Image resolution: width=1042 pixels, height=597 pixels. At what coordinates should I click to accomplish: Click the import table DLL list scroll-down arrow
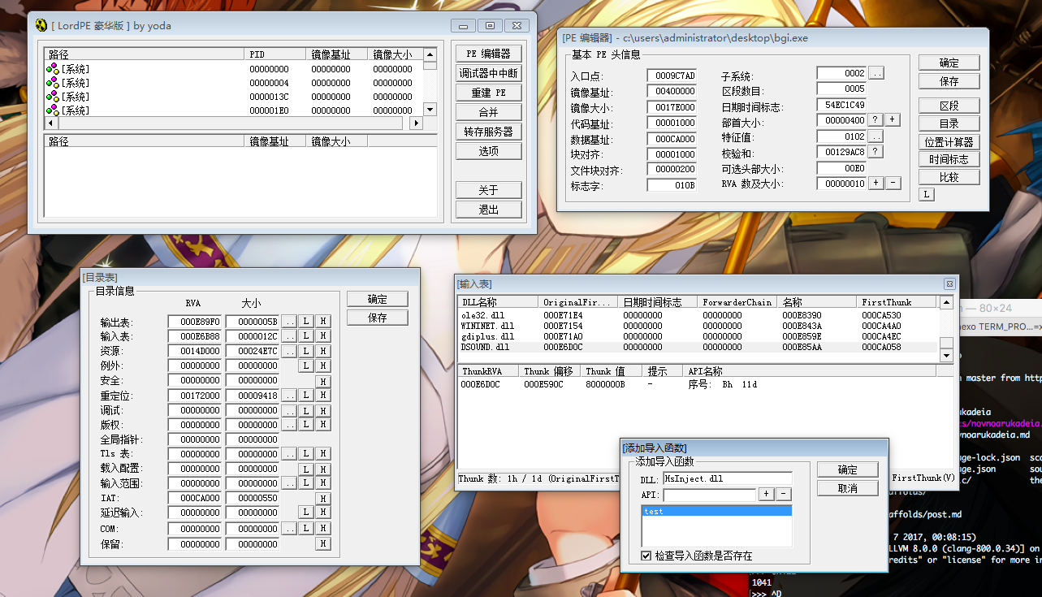(946, 356)
